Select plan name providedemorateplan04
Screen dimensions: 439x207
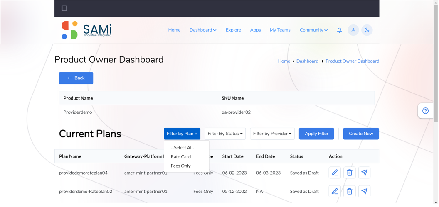pyautogui.click(x=83, y=173)
